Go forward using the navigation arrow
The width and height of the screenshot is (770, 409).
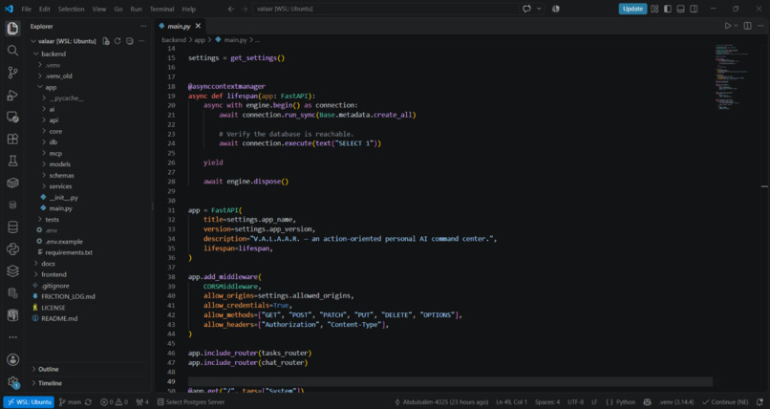pyautogui.click(x=244, y=9)
